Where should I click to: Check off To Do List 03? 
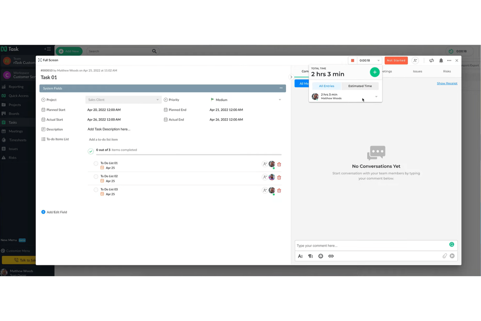[96, 190]
